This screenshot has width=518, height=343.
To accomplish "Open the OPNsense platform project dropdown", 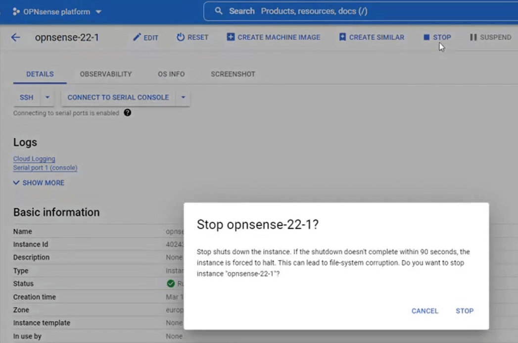I will 98,12.
